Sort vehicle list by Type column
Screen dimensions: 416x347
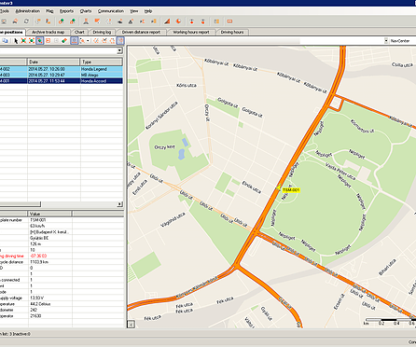(102, 62)
